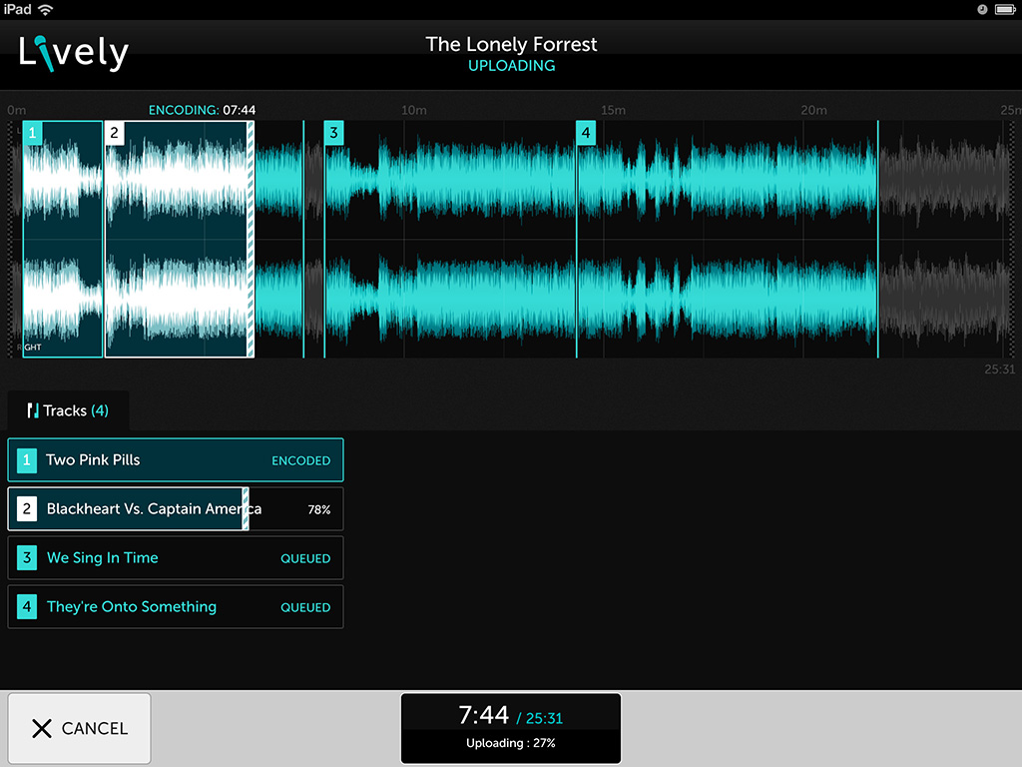Click track marker 3 on waveform
The image size is (1022, 767).
(333, 133)
